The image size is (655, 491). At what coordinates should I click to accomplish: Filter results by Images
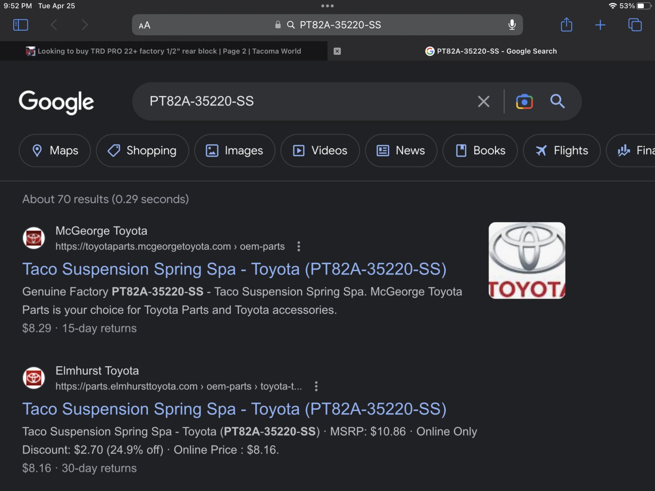click(235, 151)
